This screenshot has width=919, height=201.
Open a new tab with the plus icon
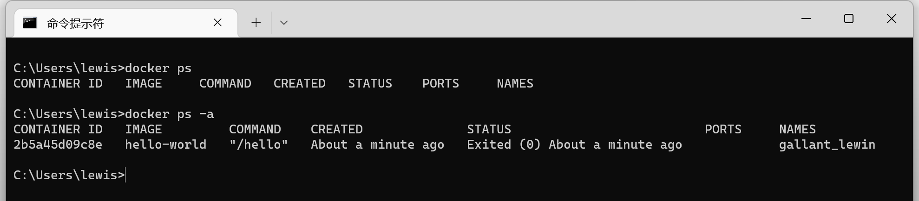tap(256, 23)
